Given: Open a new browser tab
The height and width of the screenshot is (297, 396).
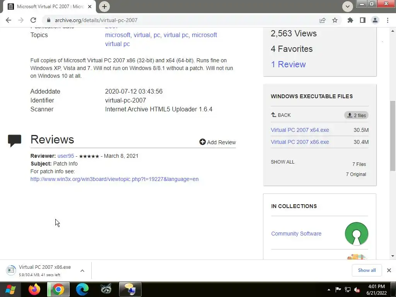Looking at the screenshot, I should (104, 7).
